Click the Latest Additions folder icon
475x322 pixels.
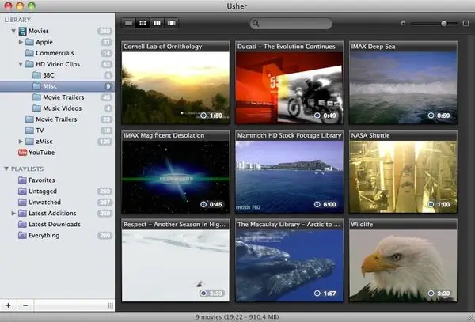[x=22, y=214]
